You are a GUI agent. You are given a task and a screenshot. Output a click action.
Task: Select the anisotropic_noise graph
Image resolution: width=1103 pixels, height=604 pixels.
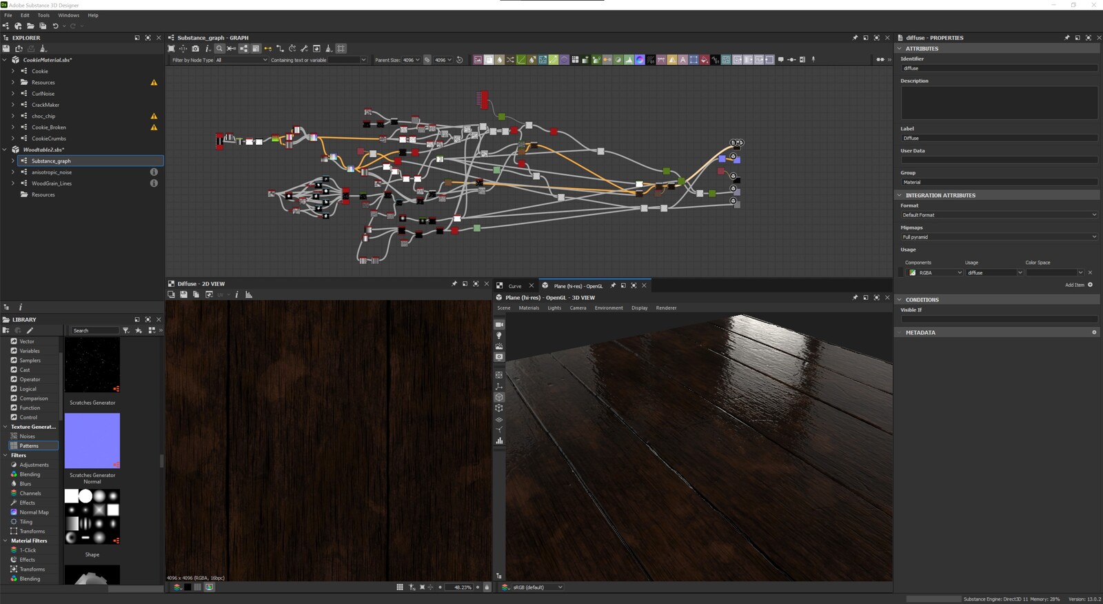pyautogui.click(x=52, y=172)
